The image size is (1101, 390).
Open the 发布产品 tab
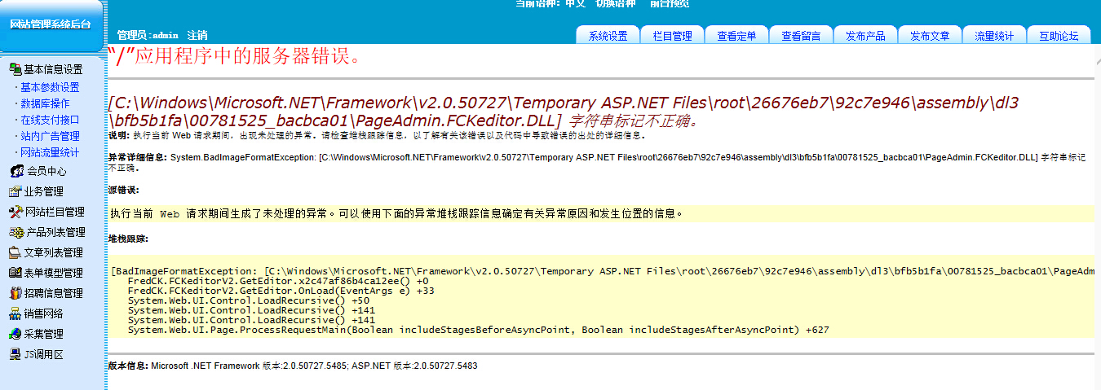865,36
